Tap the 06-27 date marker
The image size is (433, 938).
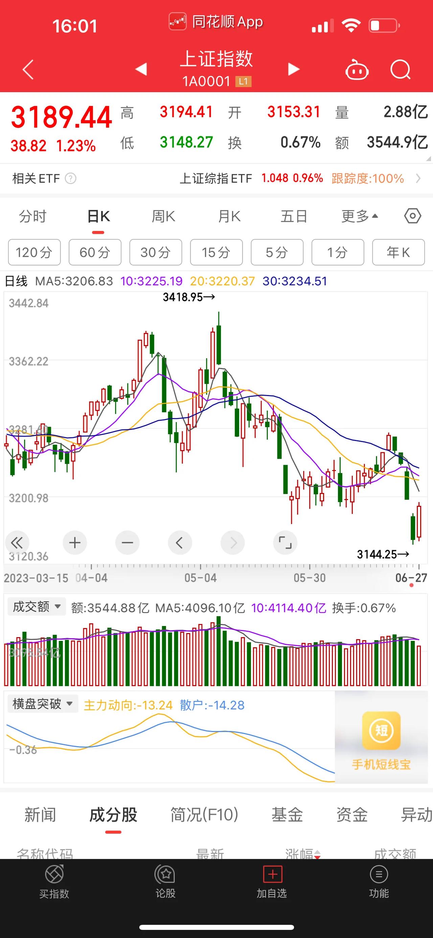click(x=411, y=578)
